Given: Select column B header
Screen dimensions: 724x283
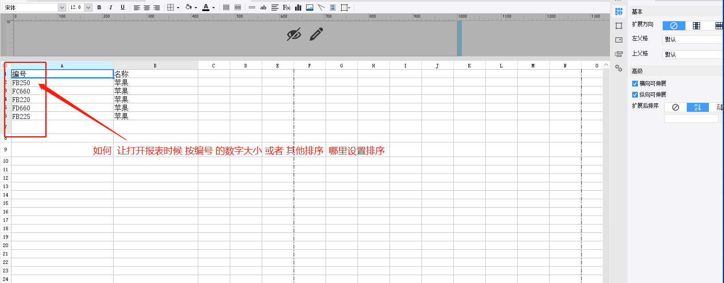Looking at the screenshot, I should (x=155, y=66).
